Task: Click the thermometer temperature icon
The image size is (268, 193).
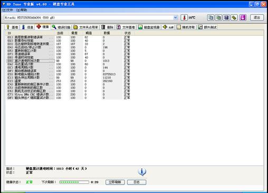Action: click(184, 17)
